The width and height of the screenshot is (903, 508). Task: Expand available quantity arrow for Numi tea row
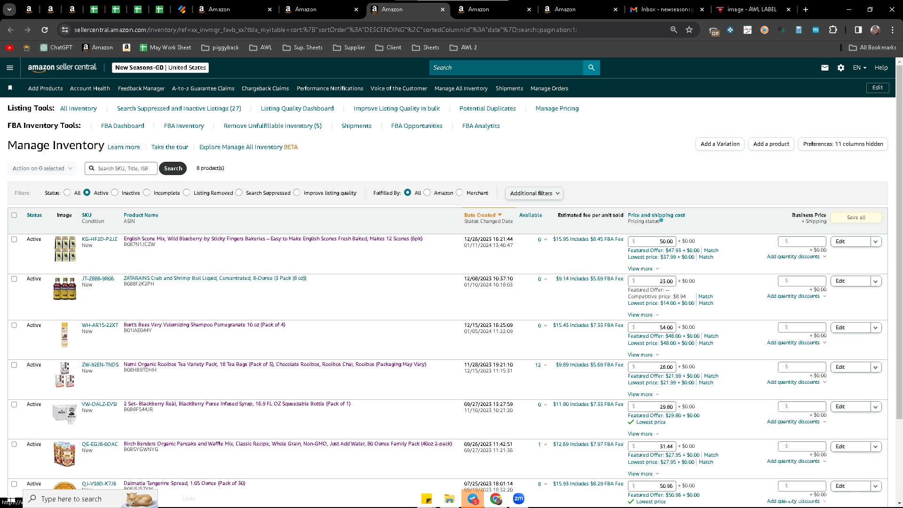[x=546, y=365]
